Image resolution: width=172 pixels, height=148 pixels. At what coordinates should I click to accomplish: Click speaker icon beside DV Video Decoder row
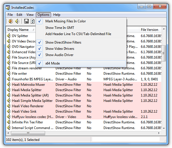[x=9, y=41]
